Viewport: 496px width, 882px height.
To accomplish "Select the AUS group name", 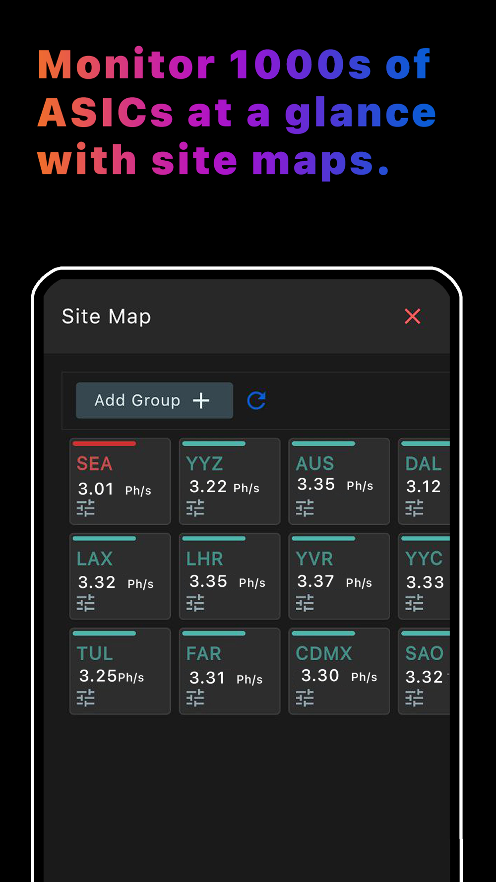I will (315, 464).
